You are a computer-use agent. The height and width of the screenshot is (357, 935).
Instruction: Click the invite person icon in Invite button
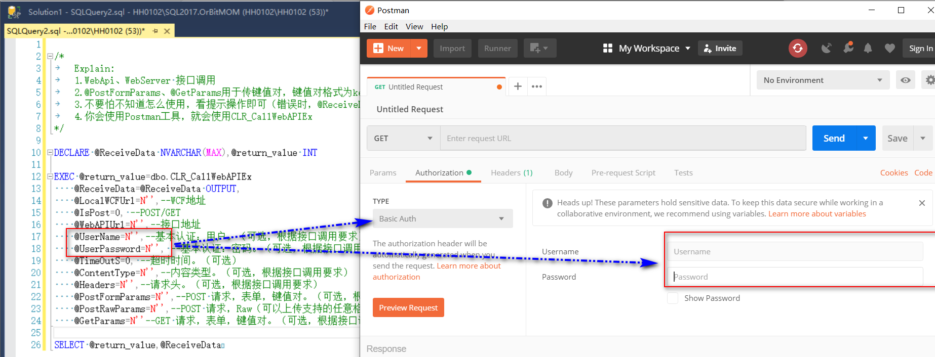(x=708, y=49)
